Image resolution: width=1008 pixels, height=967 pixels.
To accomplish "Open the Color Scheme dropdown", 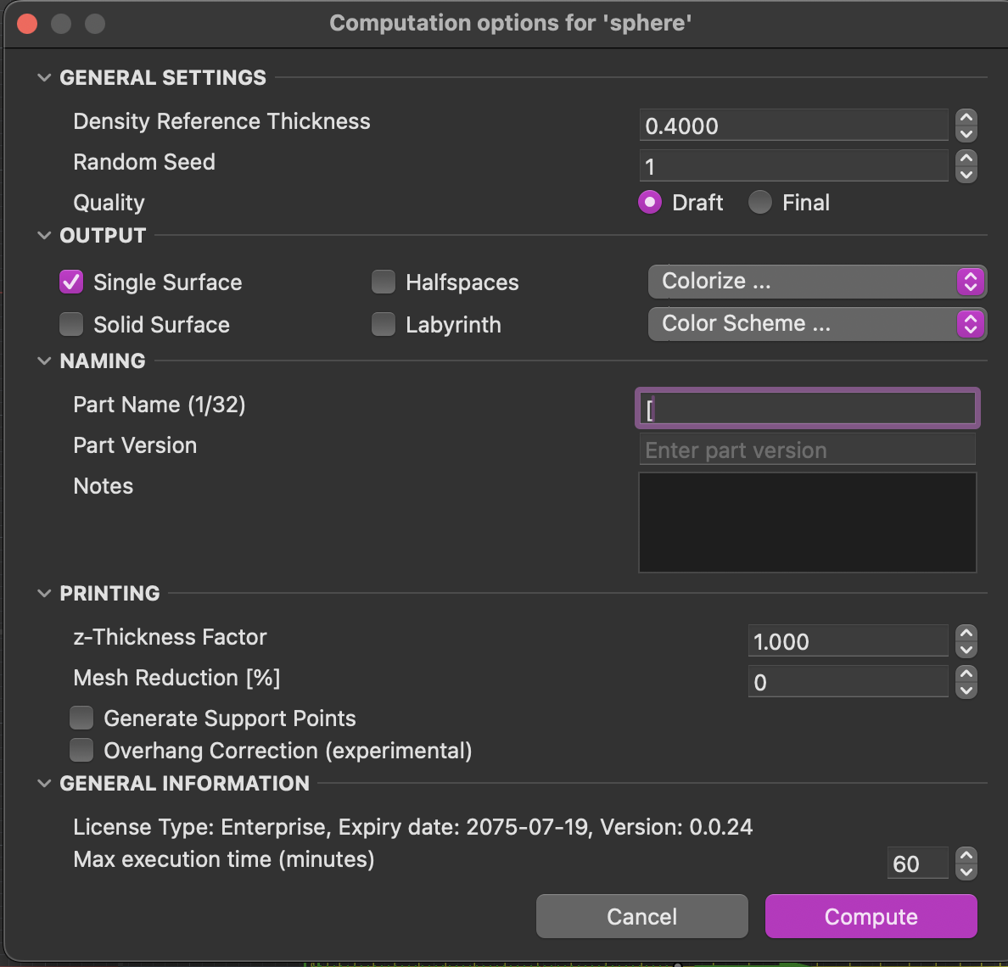I will click(816, 324).
